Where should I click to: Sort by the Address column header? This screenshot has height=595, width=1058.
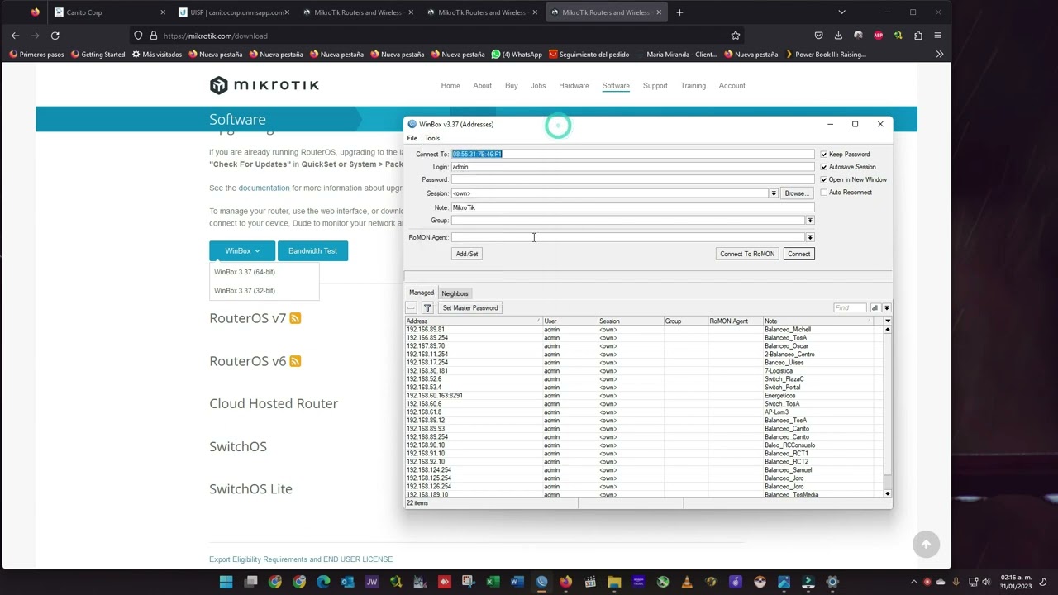[473, 321]
